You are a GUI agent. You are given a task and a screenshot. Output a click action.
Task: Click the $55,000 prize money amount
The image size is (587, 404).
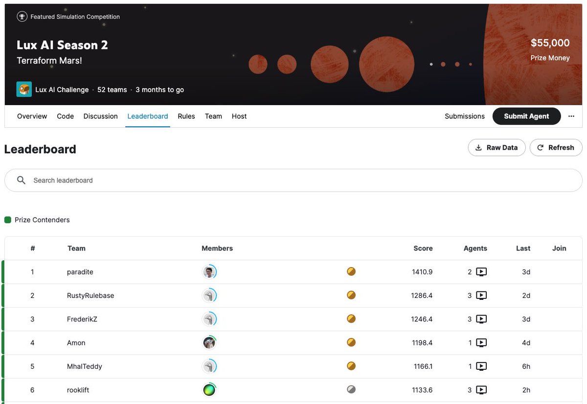click(x=550, y=43)
